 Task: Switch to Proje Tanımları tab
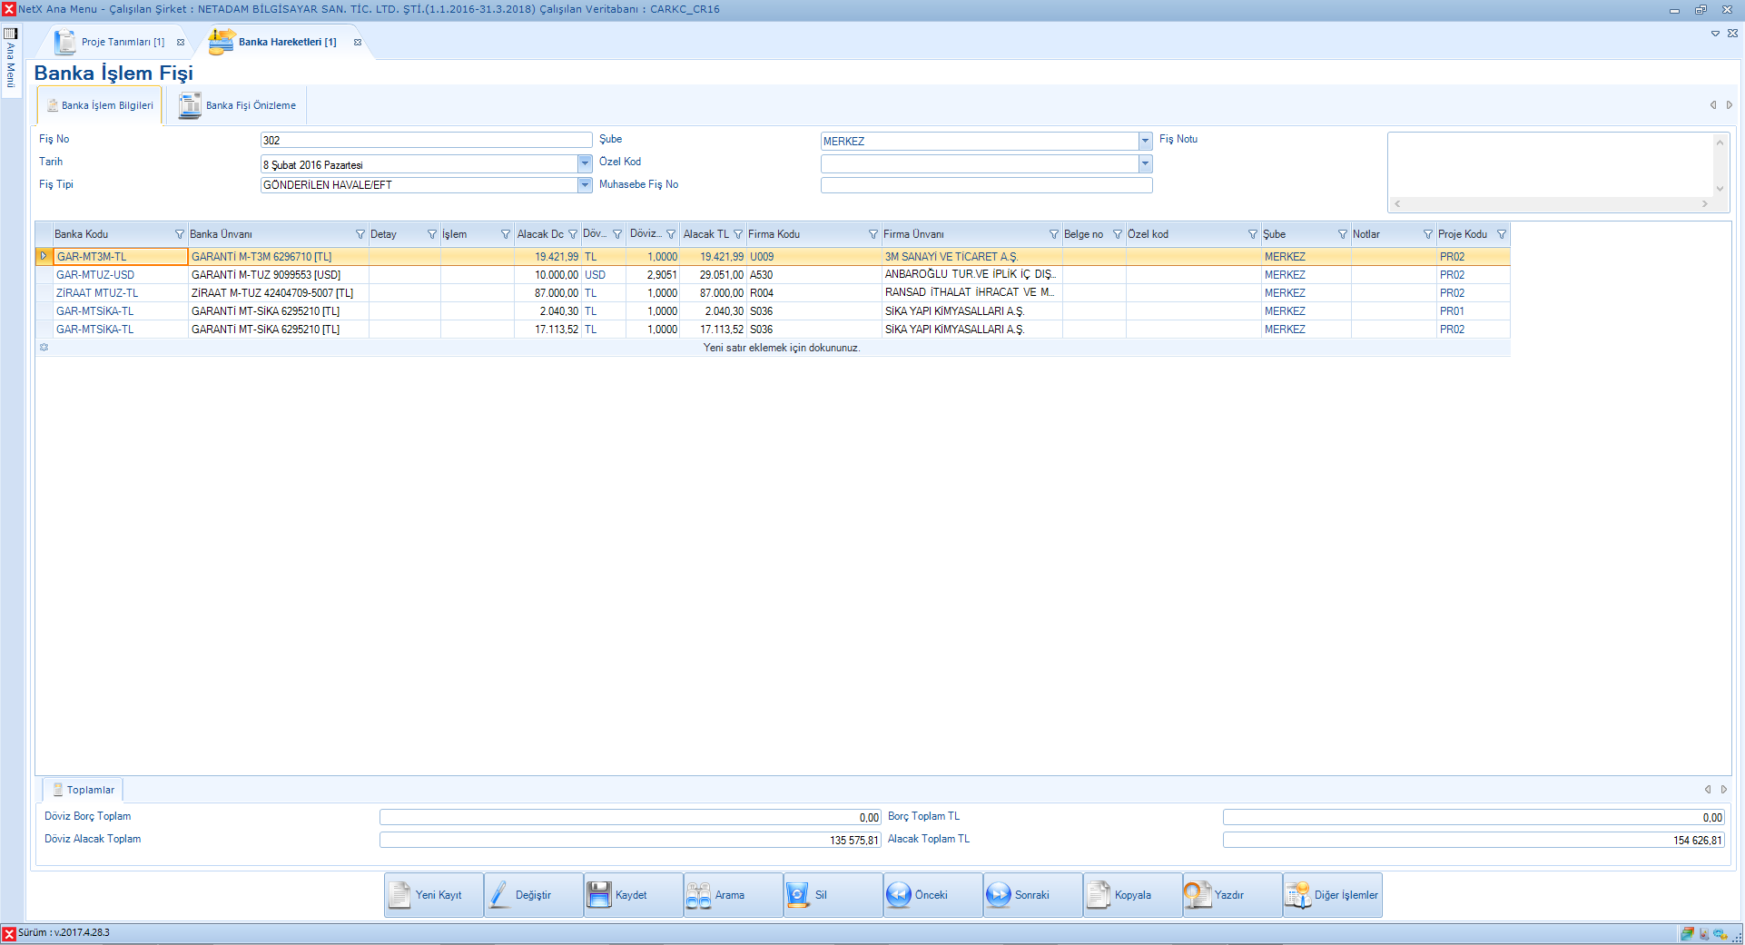(x=112, y=43)
